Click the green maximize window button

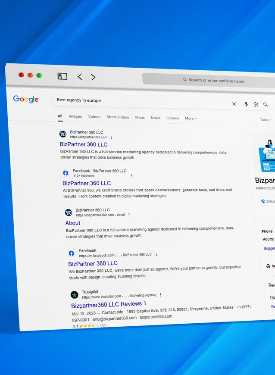(39, 75)
